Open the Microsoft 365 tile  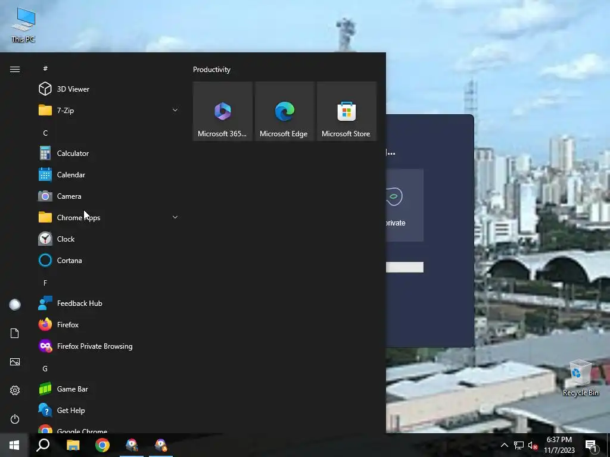click(x=223, y=111)
